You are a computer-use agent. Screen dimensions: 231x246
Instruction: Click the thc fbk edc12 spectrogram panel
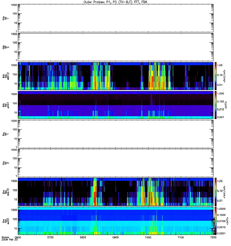116,192
